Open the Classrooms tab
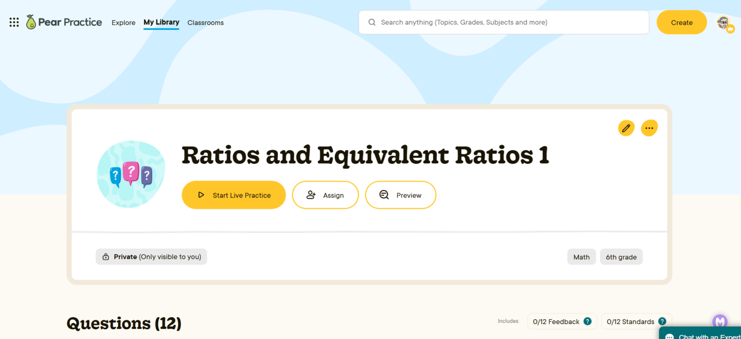This screenshot has width=741, height=339. click(x=206, y=23)
